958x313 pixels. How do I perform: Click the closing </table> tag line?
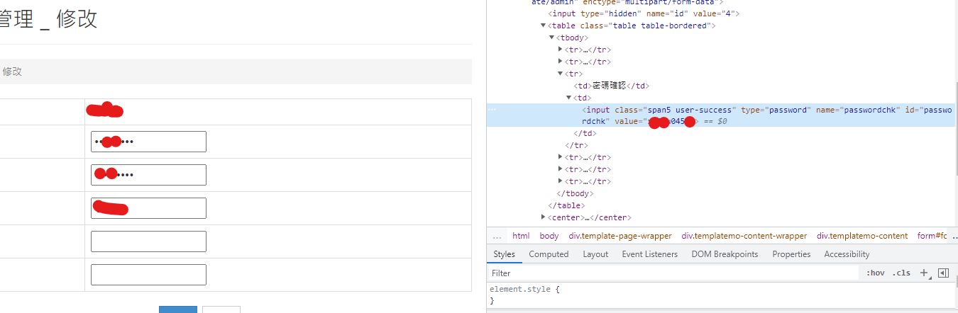coord(566,205)
